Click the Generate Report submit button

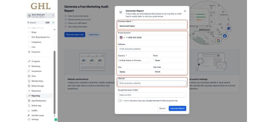(x=177, y=108)
